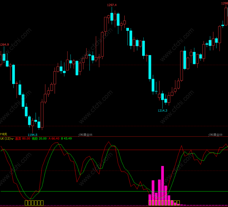Viewport: 228px width, 207px height.
Task: Click the tallest magenta histogram bar
Action: coord(162,186)
